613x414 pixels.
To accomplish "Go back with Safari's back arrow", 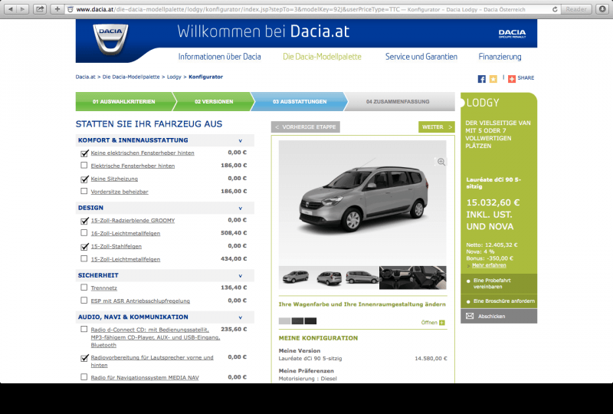I will pyautogui.click(x=11, y=9).
